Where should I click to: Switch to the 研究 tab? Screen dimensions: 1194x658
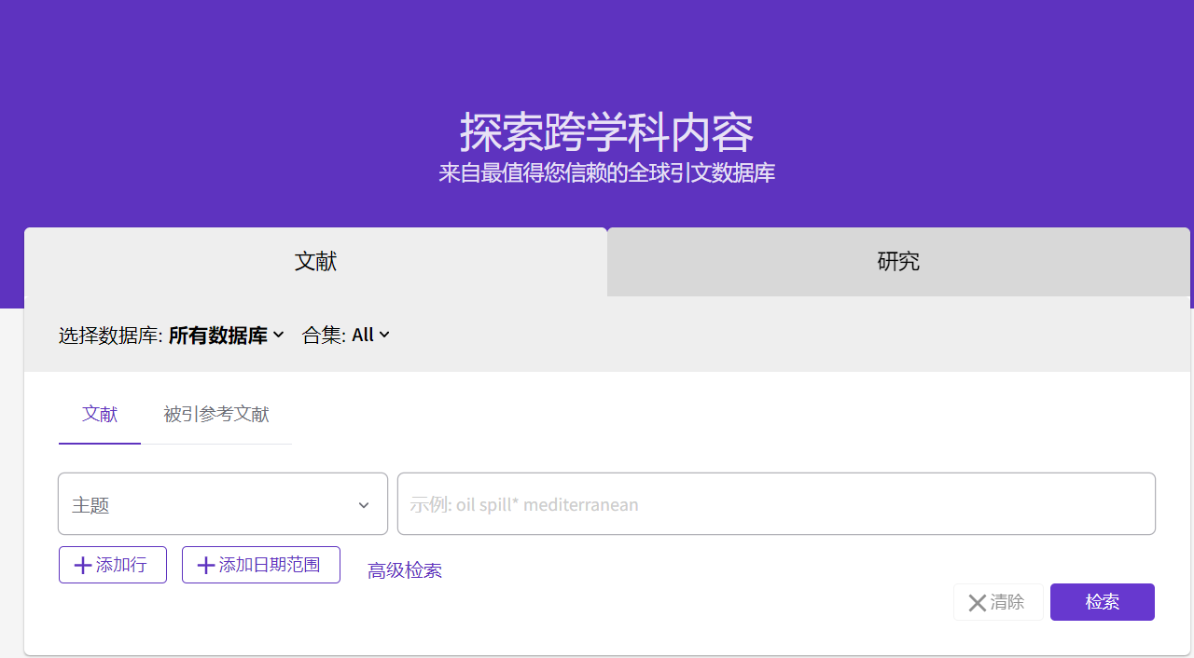click(898, 262)
